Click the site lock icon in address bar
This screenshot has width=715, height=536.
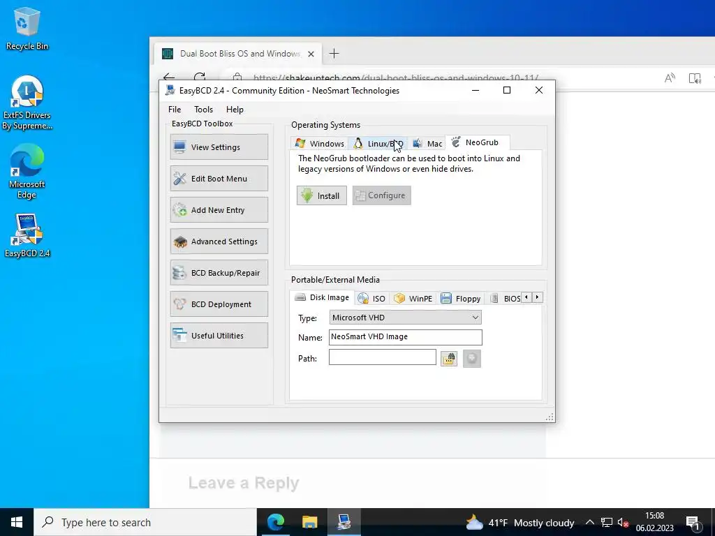click(237, 77)
